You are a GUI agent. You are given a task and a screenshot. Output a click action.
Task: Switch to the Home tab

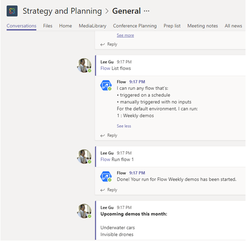[x=65, y=26]
